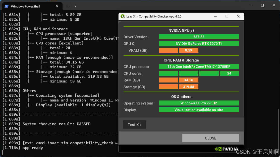This screenshot has width=280, height=157.
Task: Open a new PowerShell tab with plus icon
Action: pos(68,6)
